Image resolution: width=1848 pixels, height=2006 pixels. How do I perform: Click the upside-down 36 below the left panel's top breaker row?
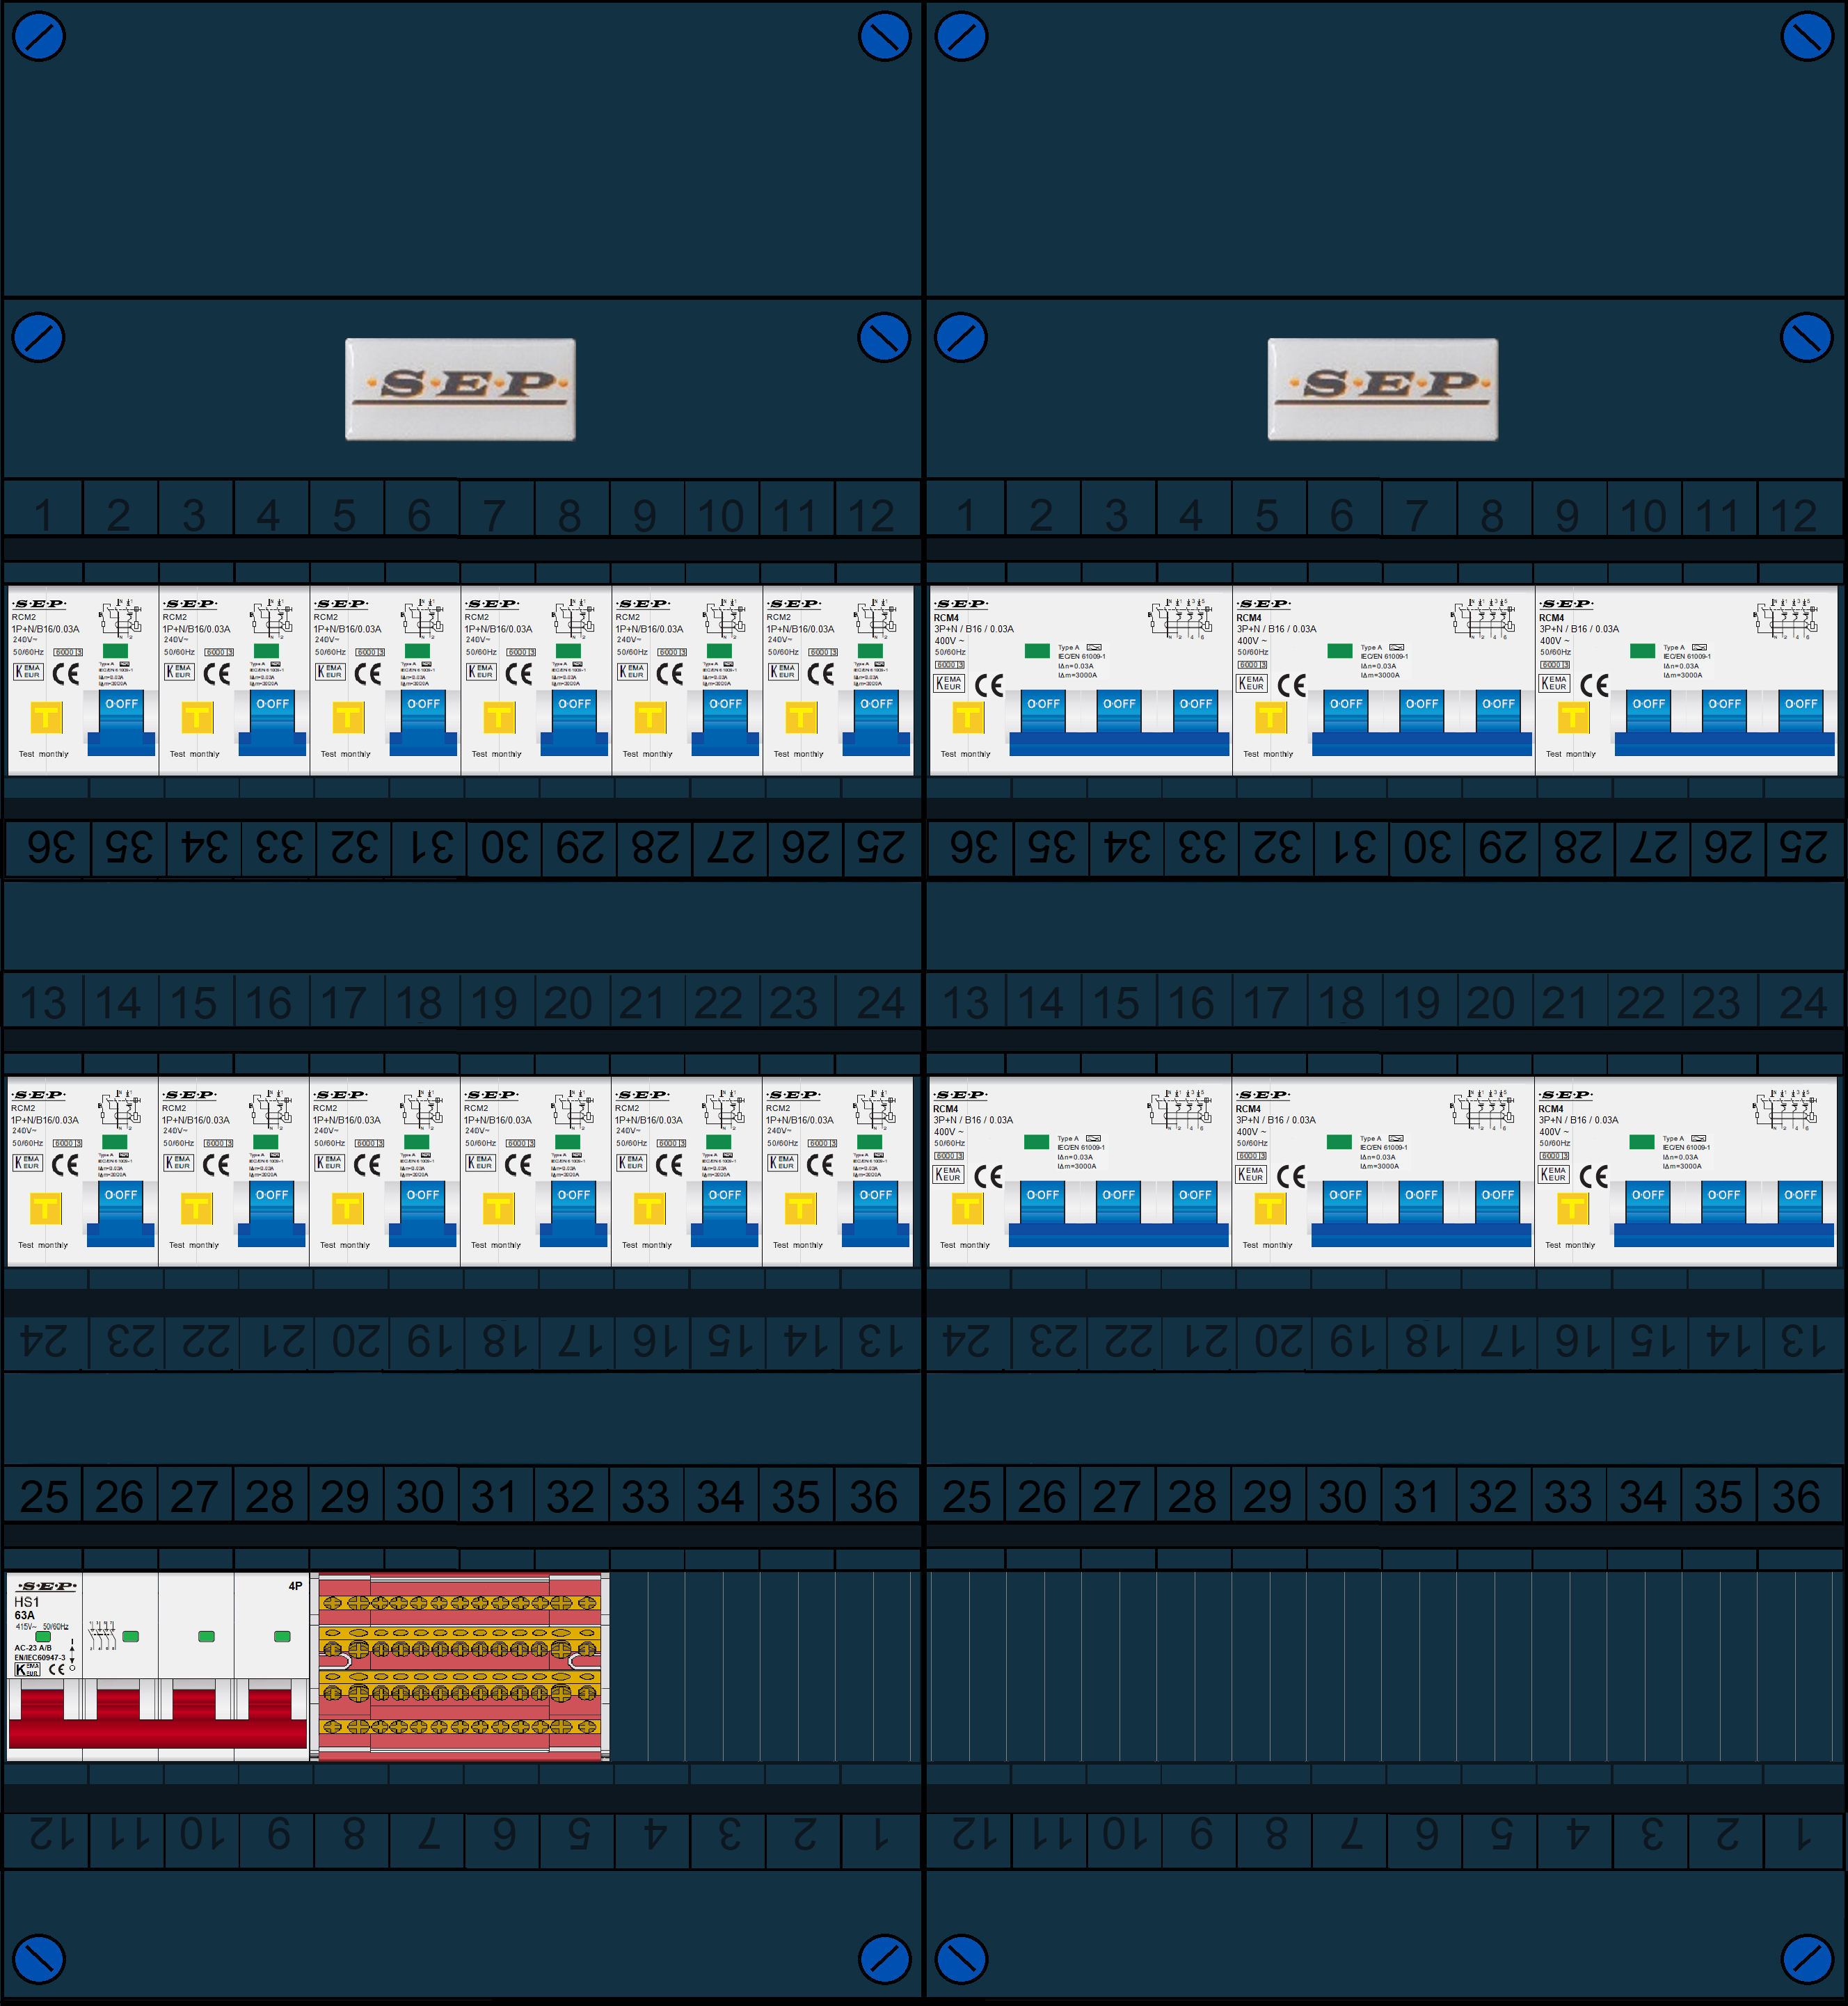click(x=51, y=848)
